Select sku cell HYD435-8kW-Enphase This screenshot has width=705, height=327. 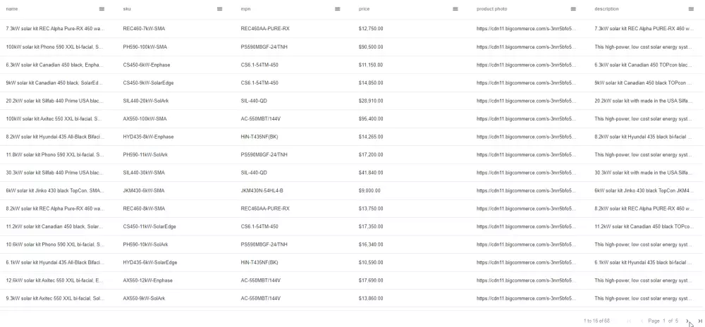click(x=148, y=137)
